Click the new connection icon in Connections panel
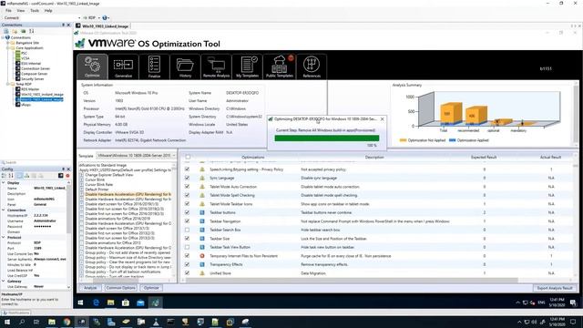 [6, 31]
